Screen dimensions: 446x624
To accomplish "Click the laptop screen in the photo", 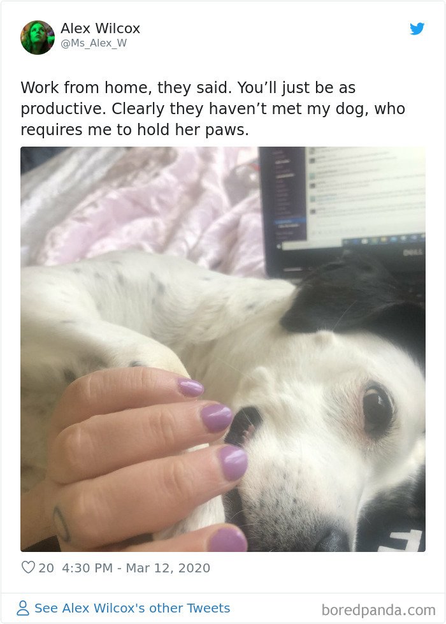I will pyautogui.click(x=343, y=195).
